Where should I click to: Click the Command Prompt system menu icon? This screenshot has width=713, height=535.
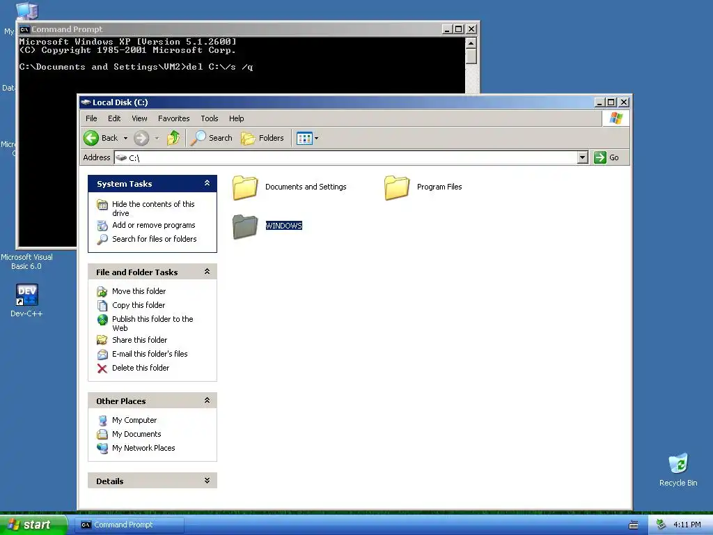(24, 29)
